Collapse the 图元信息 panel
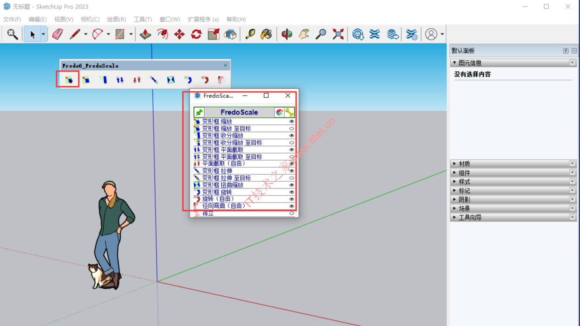This screenshot has height=326, width=580. [455, 63]
